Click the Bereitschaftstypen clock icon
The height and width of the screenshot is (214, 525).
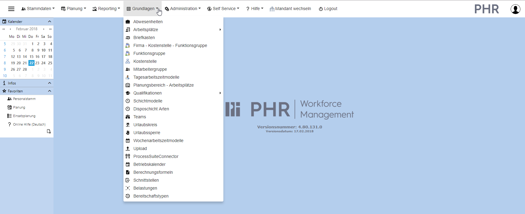128,196
